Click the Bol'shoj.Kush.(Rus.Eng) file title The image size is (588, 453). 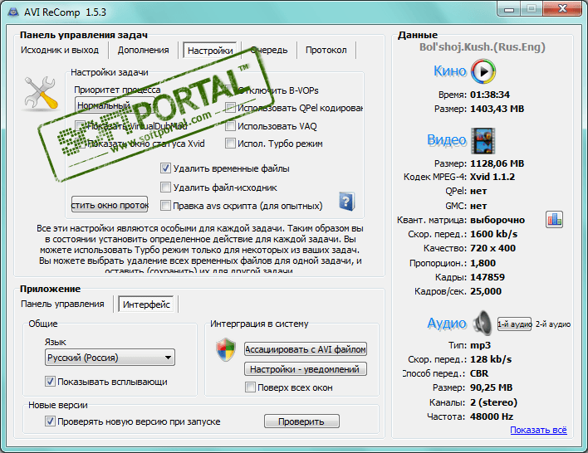tap(483, 47)
